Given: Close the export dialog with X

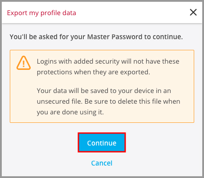Looking at the screenshot, I should (193, 12).
